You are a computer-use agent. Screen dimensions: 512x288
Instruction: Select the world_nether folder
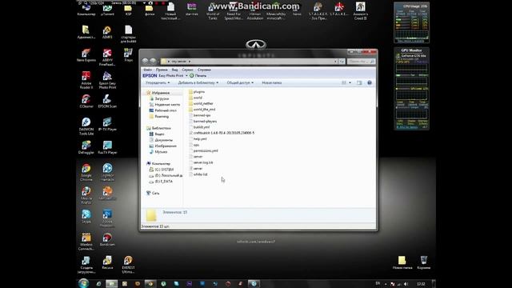click(201, 103)
